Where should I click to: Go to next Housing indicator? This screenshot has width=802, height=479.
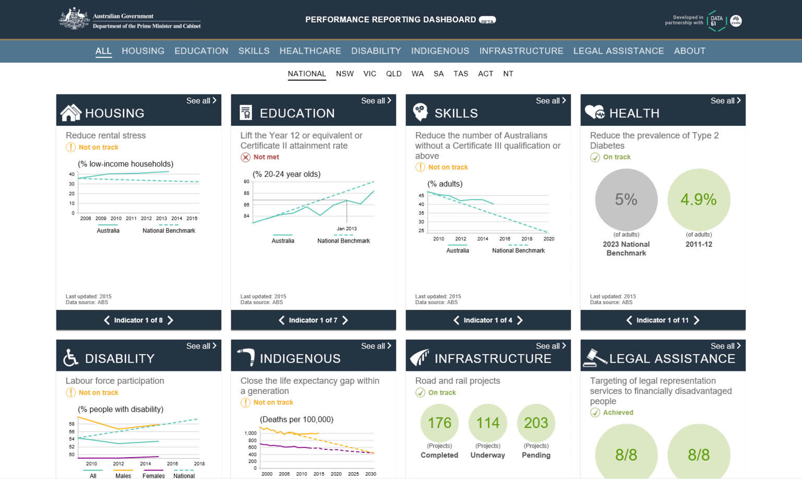tap(171, 320)
